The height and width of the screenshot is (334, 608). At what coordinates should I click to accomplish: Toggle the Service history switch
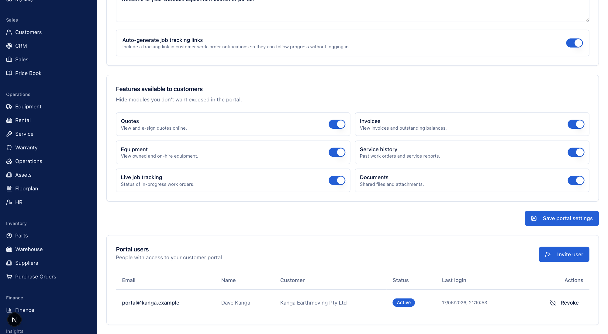(x=576, y=152)
